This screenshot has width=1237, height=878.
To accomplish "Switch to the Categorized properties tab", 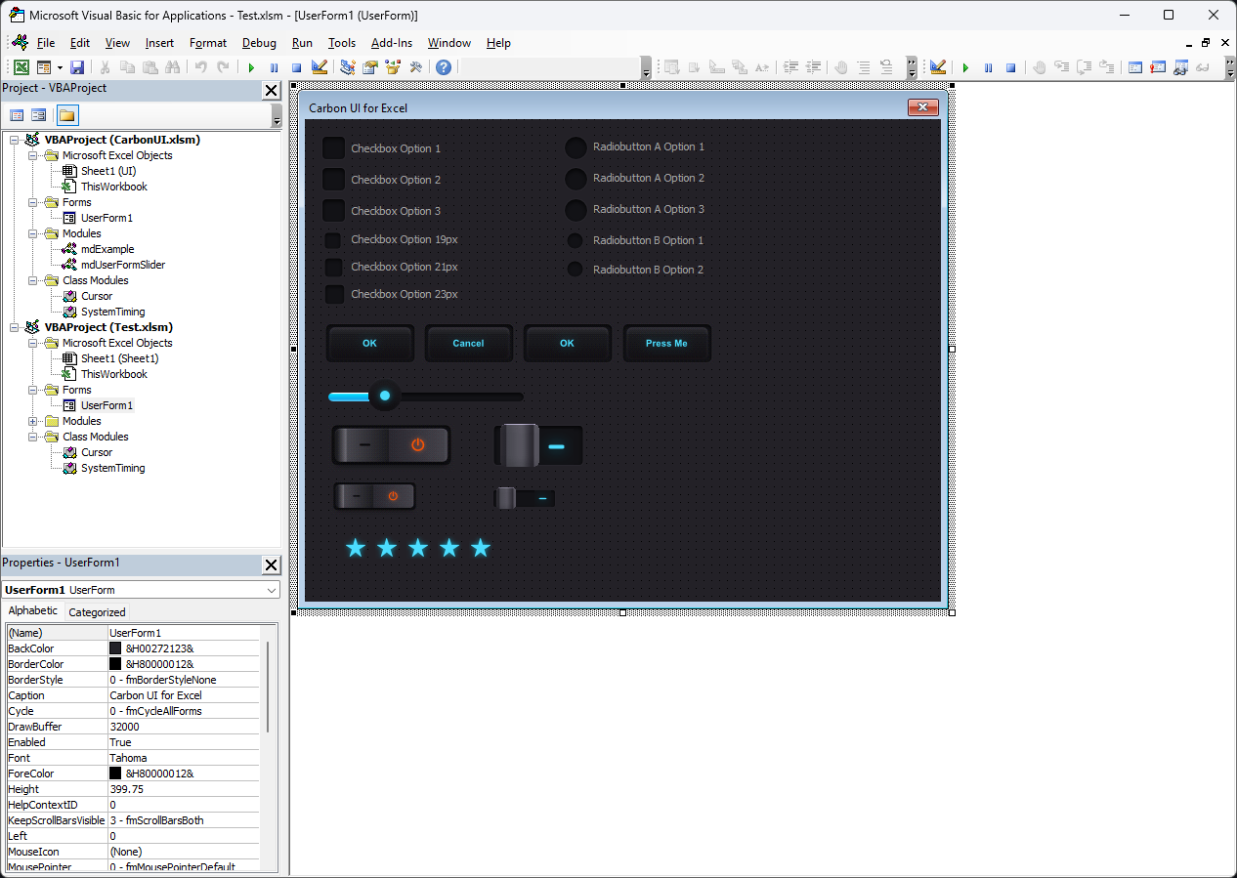I will (97, 612).
